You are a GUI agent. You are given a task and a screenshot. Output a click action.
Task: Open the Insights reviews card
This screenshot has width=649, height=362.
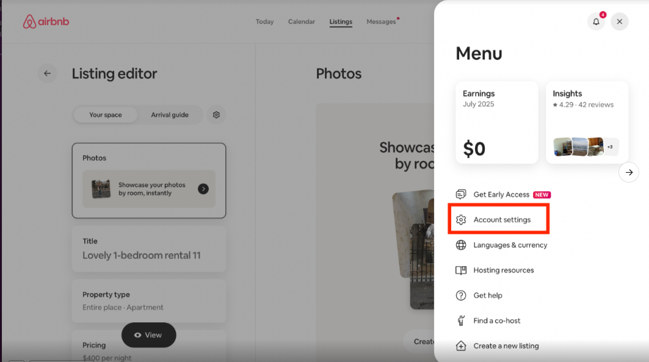pyautogui.click(x=587, y=123)
